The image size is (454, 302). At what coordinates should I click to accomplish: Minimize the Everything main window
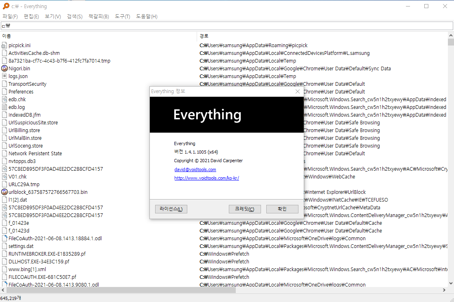point(408,6)
